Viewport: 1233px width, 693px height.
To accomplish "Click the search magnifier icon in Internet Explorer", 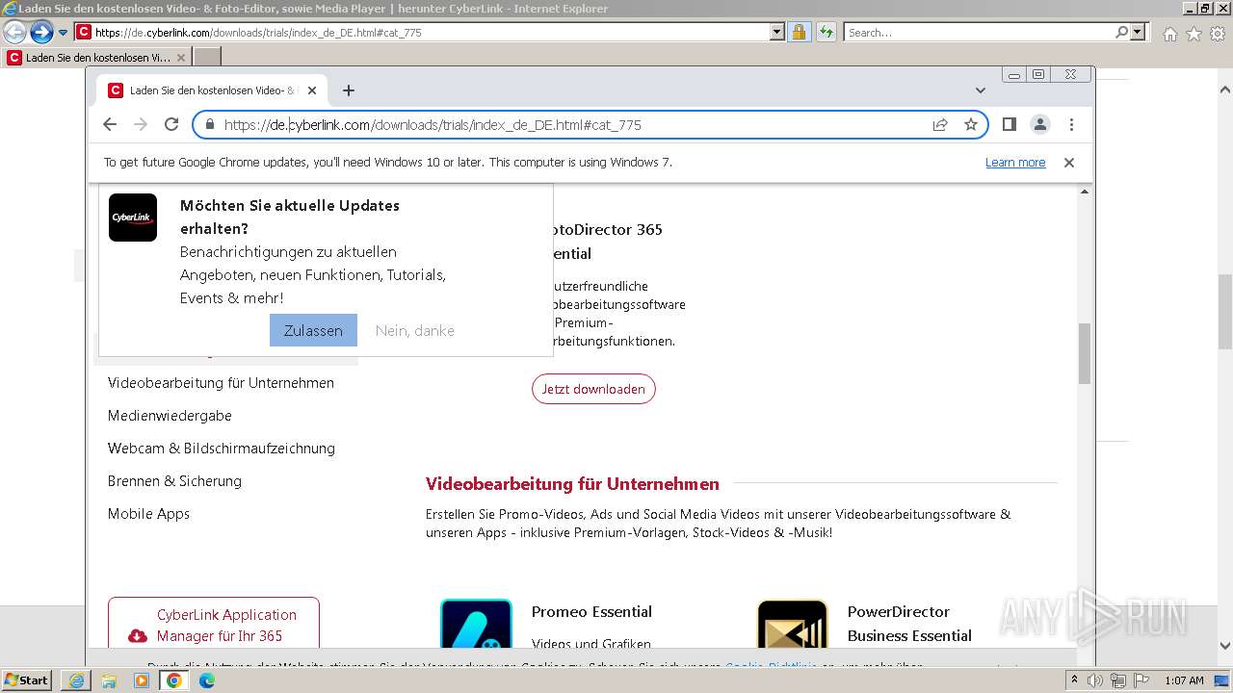I will click(x=1121, y=33).
